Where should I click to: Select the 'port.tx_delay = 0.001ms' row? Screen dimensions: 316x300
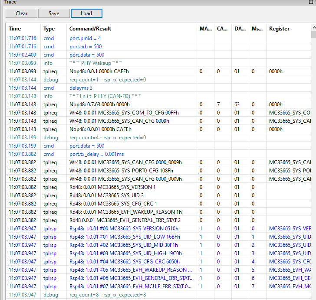click(x=158, y=154)
